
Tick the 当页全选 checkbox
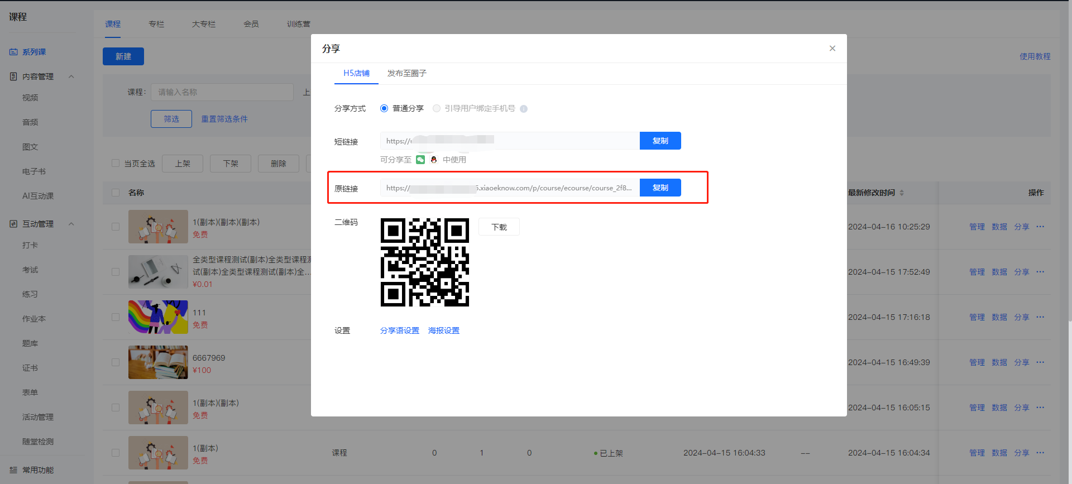tap(116, 164)
